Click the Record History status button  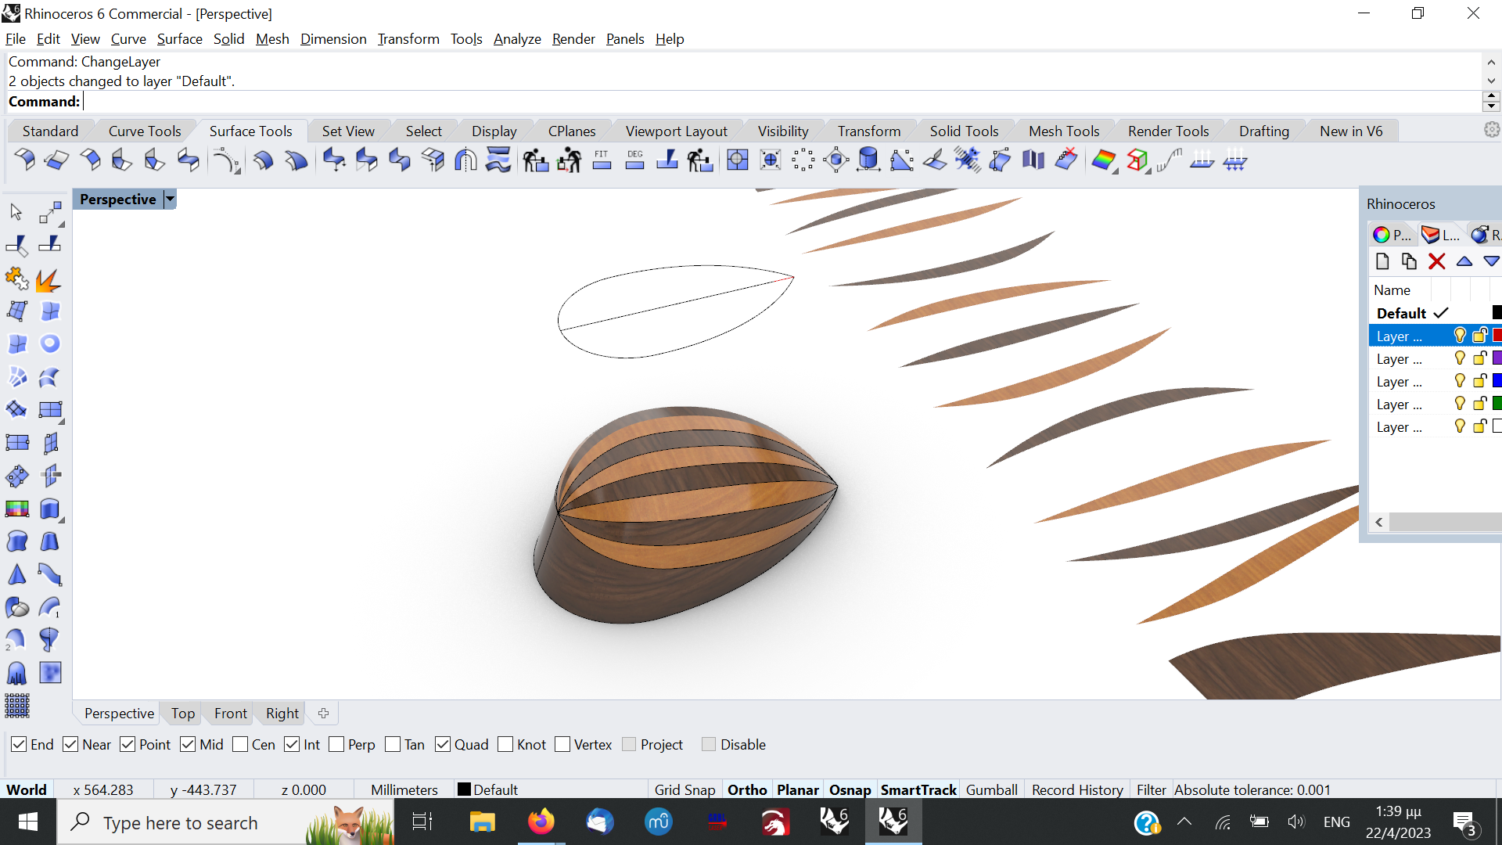click(1076, 789)
